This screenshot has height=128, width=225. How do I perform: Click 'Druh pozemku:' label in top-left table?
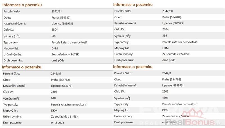click(x=13, y=60)
